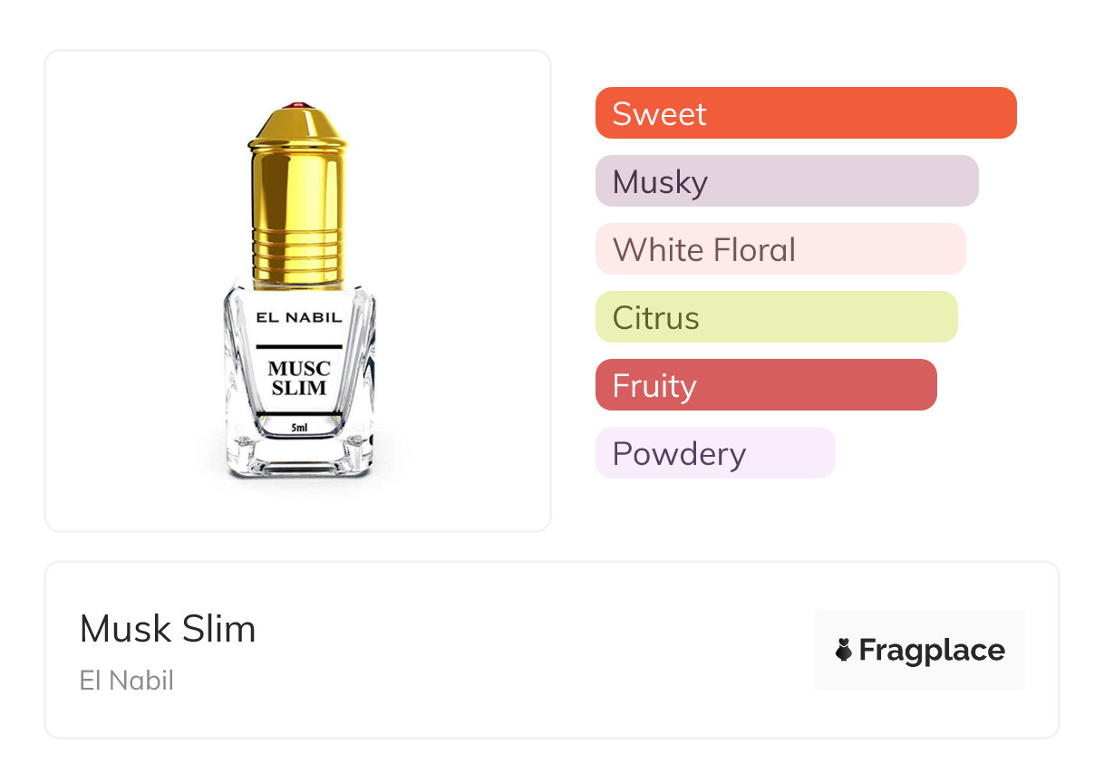Click the EL NABIL label on bottle

(x=298, y=318)
